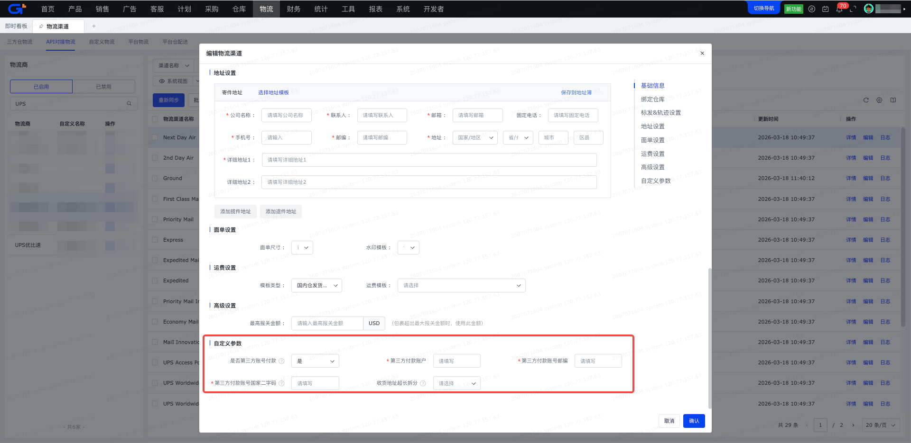Viewport: 911px width, 443px height.
Task: Expand the username arrow at top right
Action: coord(904,9)
